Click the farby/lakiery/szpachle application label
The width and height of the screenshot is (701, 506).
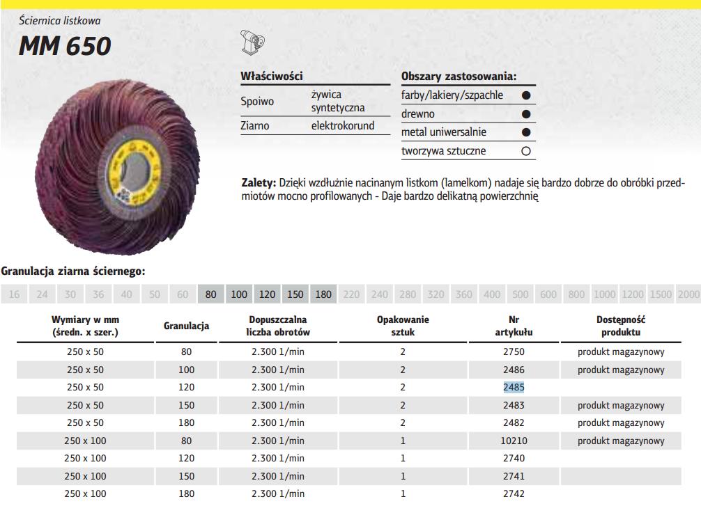click(x=452, y=95)
